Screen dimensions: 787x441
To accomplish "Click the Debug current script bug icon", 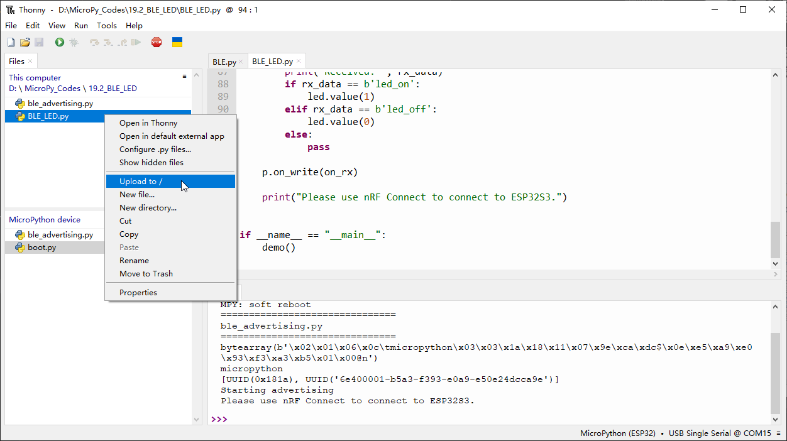I will click(74, 42).
